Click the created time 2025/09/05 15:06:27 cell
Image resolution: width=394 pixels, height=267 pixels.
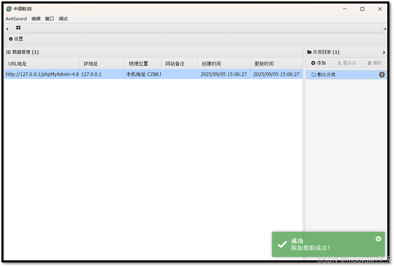pos(224,75)
